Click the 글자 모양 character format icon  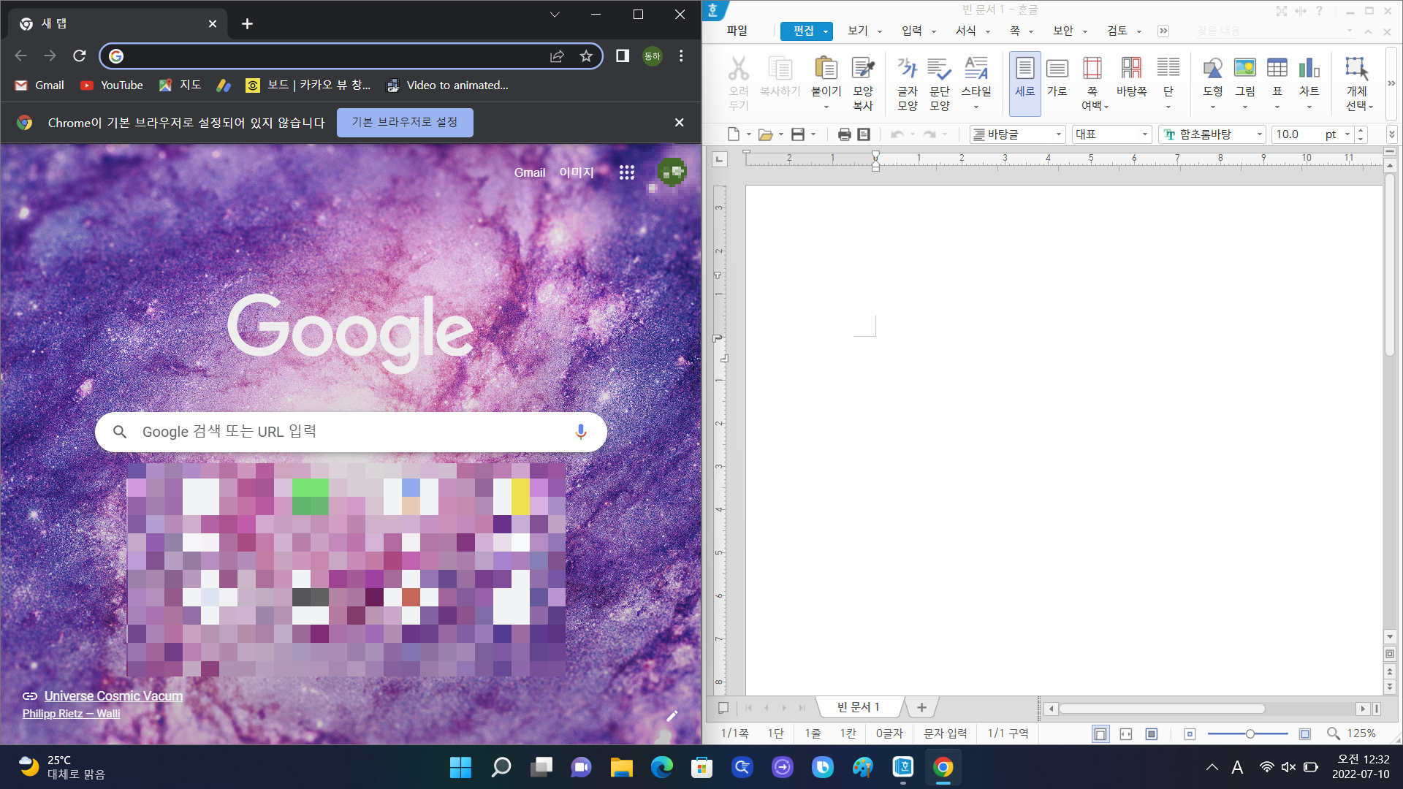[x=907, y=69]
